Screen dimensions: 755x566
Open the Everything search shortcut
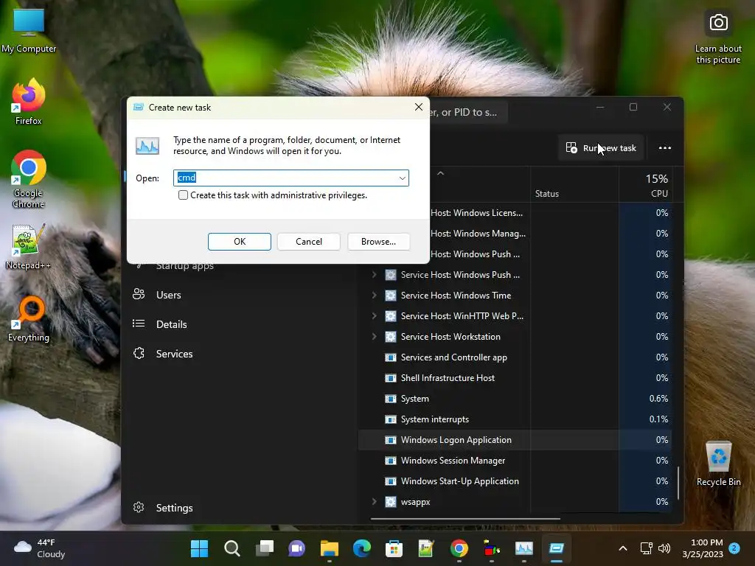29,318
